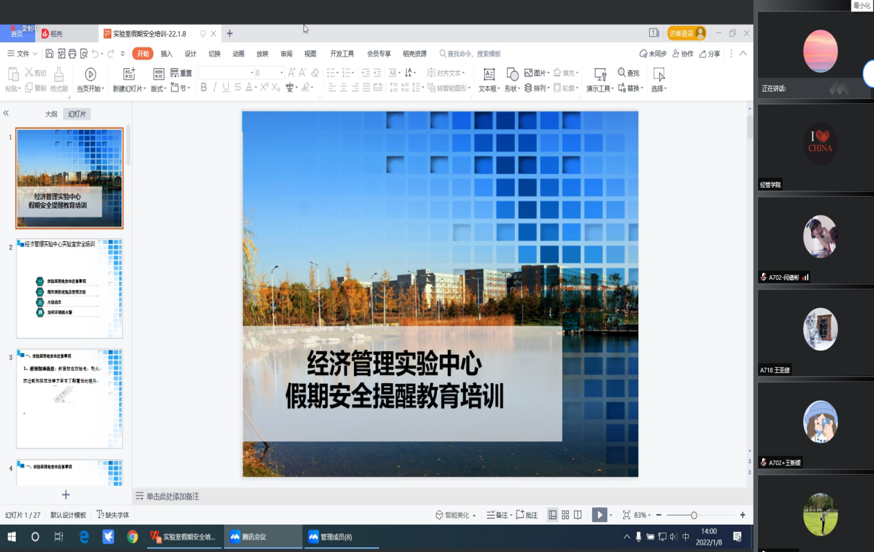Switch to the Insert (插入) ribbon tab
This screenshot has width=874, height=552.
[x=167, y=54]
